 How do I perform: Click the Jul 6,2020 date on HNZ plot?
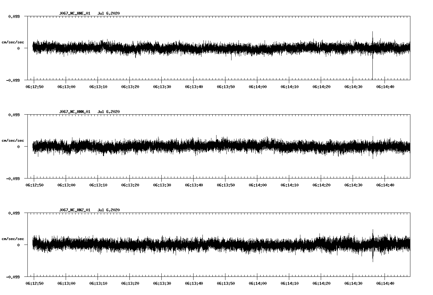[x=109, y=210]
